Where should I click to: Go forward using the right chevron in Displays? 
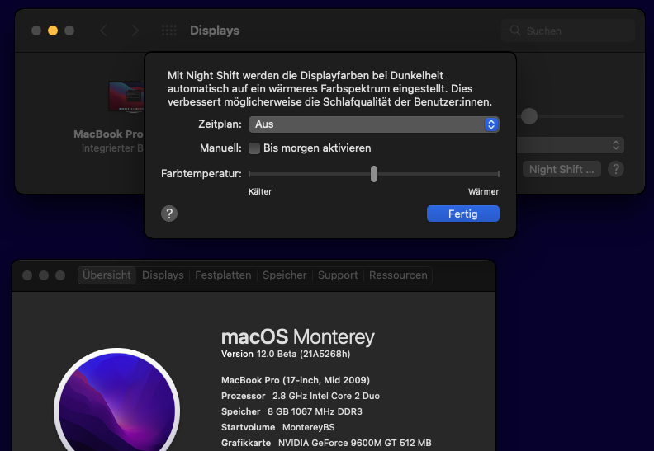(135, 31)
